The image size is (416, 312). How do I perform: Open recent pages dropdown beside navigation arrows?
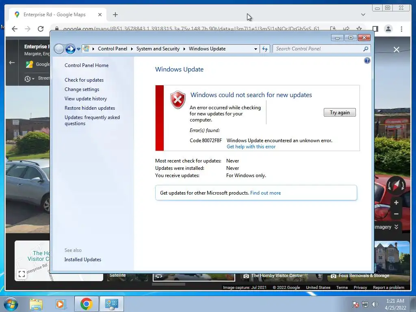point(78,49)
